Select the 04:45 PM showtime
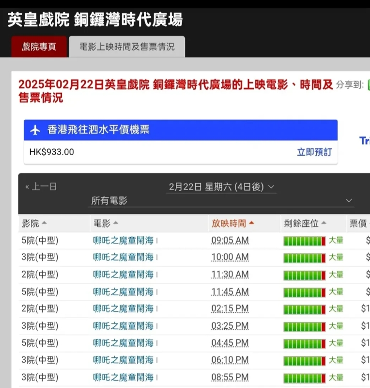 tap(230, 343)
